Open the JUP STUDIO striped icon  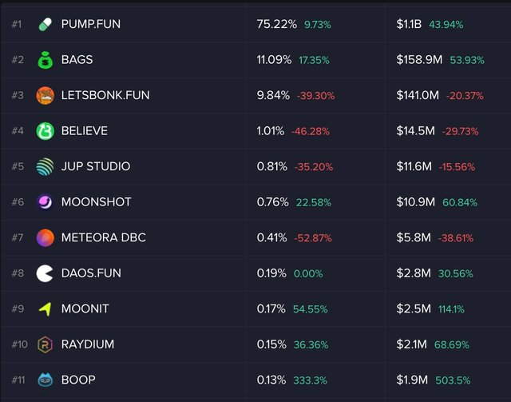pyautogui.click(x=46, y=167)
